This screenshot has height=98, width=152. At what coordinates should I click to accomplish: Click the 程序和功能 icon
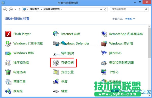click(x=8, y=63)
